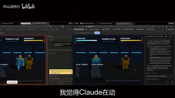Toggle side panel icon in right browser toolbar
The height and width of the screenshot is (98, 175).
coord(167,27)
